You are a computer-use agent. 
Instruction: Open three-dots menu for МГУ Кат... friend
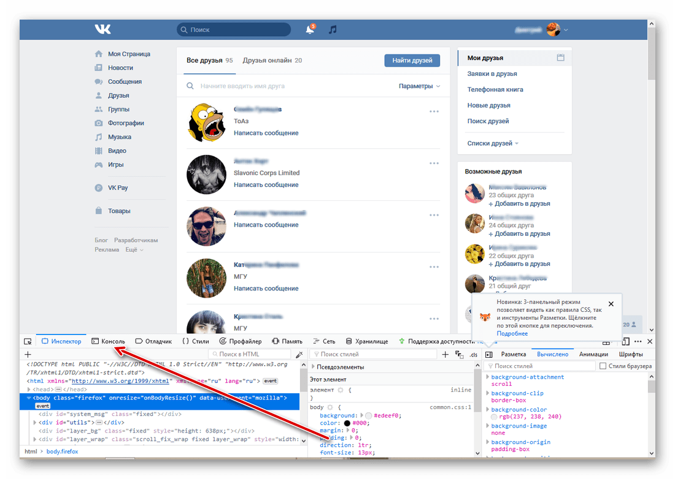coord(434,267)
